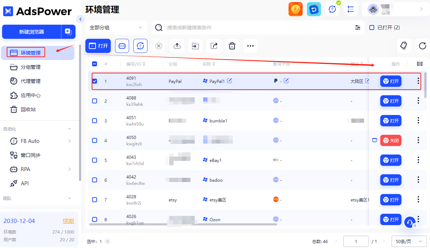Image resolution: width=430 pixels, height=248 pixels.
Task: Clear the selection count x icon
Action: point(108,241)
